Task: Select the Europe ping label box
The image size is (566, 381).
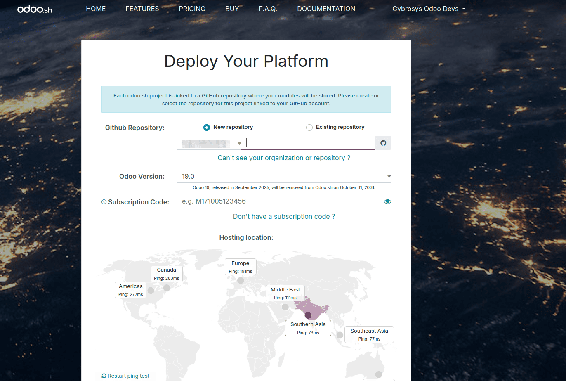Action: [241, 267]
